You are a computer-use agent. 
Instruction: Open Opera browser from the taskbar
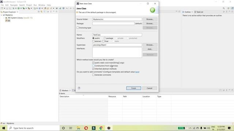[86, 128]
